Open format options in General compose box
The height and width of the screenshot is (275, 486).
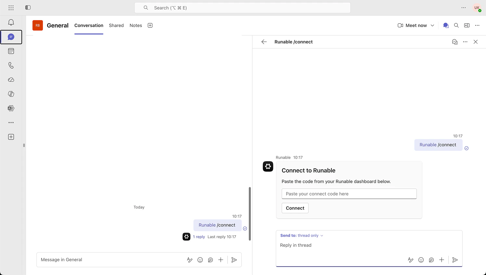click(190, 260)
